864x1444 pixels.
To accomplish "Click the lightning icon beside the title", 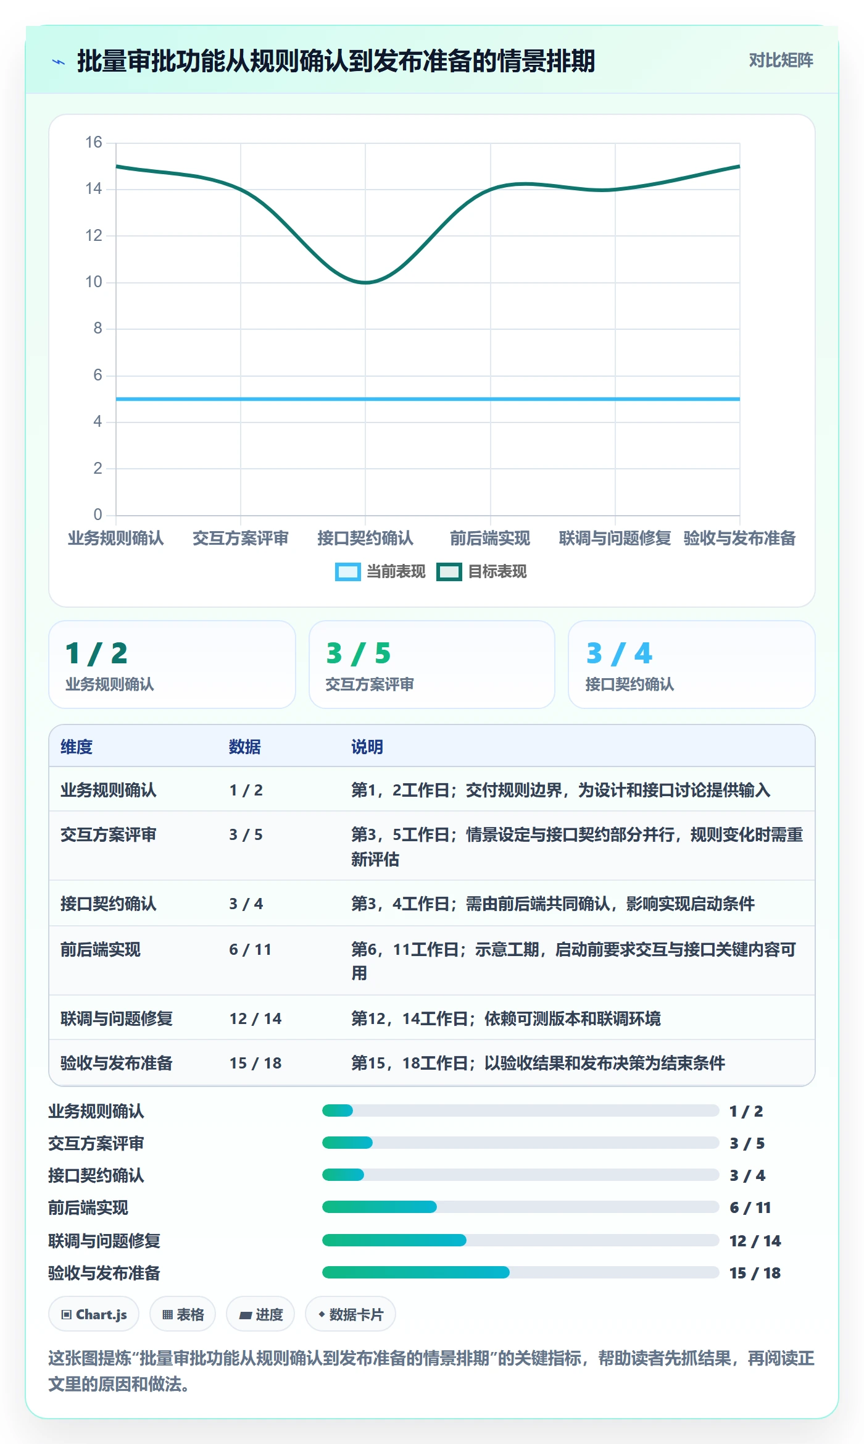I will [59, 62].
